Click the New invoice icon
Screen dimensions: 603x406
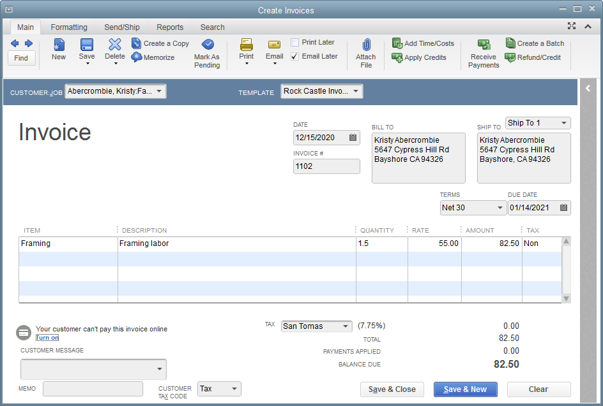(x=59, y=45)
